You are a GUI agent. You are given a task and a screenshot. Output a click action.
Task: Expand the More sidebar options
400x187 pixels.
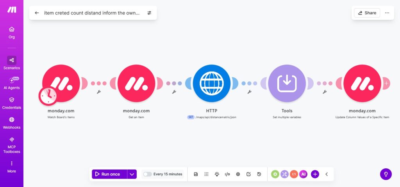12,167
